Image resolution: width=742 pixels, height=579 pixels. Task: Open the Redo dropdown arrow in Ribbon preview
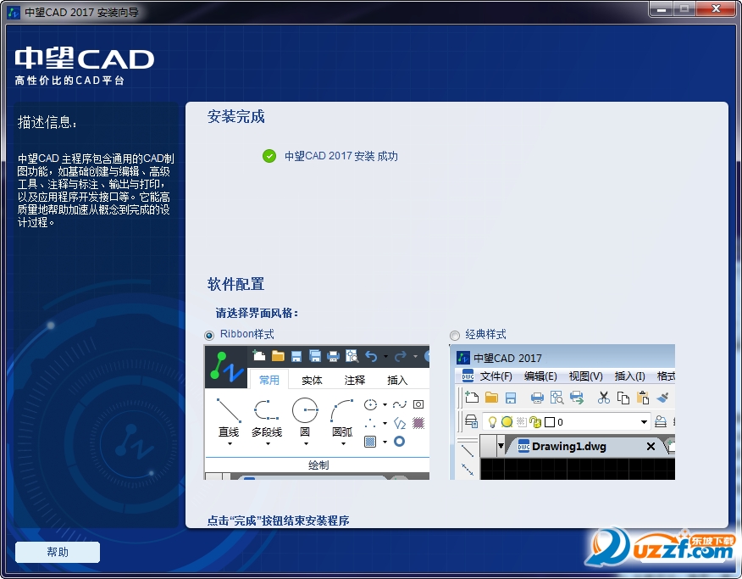click(415, 357)
